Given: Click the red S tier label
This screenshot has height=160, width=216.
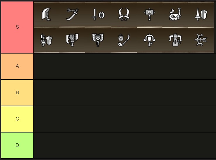Looking at the screenshot, I should (x=17, y=27).
